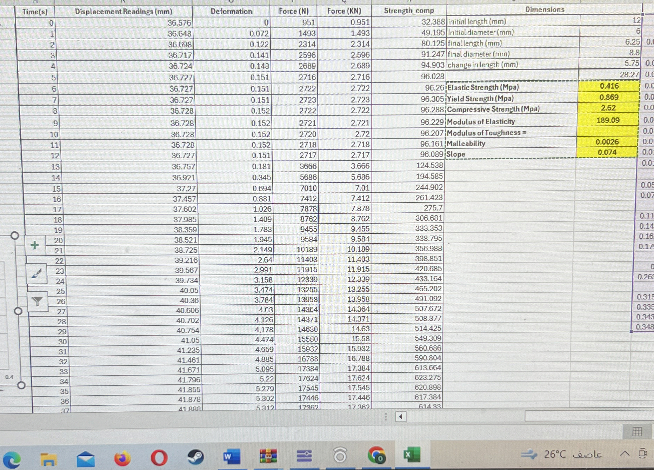Viewport: 654px width, 470px height.
Task: Open the blue lined-list app in the taskbar
Action: pyautogui.click(x=304, y=456)
